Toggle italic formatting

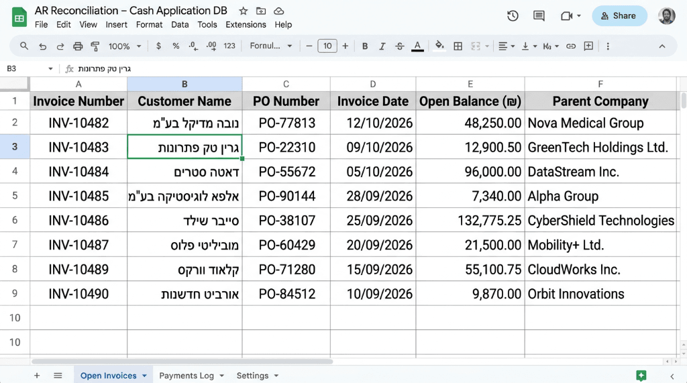click(x=382, y=46)
